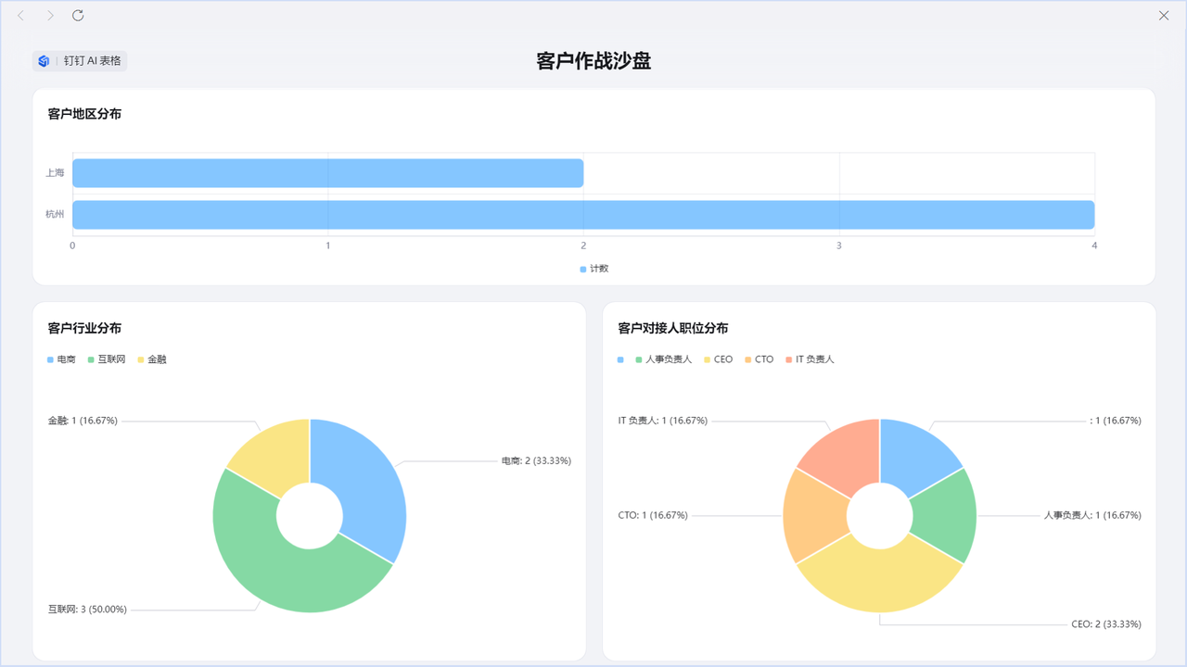Viewport: 1187px width, 667px height.
Task: Toggle the 人事负责人 legend item
Action: pyautogui.click(x=663, y=359)
